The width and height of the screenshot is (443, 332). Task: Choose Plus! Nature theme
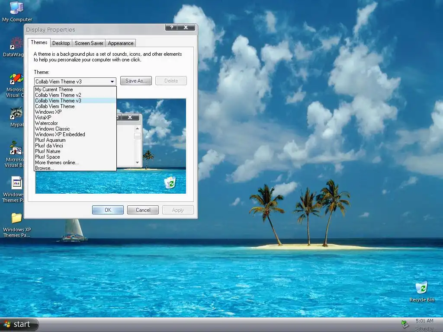coord(75,152)
